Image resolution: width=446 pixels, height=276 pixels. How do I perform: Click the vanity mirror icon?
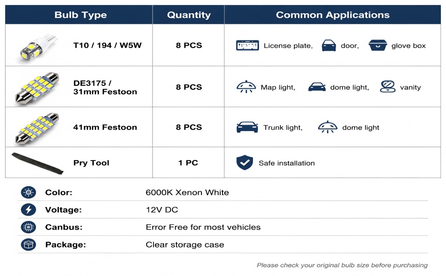[x=388, y=87]
